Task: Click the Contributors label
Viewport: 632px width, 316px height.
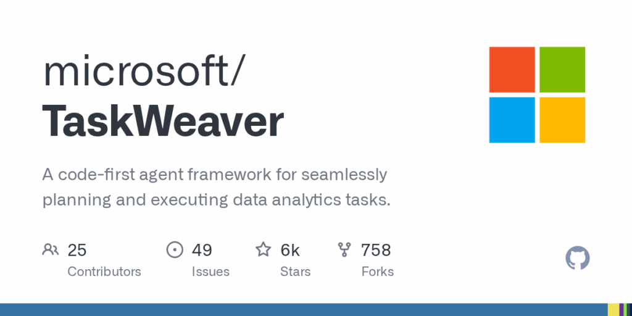Action: (x=104, y=272)
